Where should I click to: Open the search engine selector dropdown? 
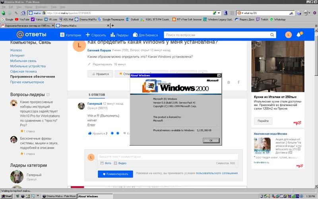pyautogui.click(x=240, y=13)
